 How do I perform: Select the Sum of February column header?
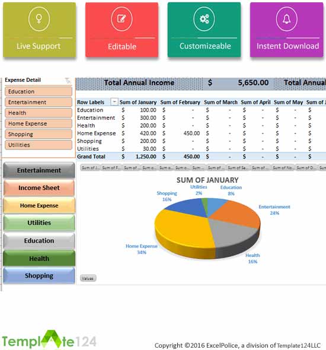click(x=180, y=102)
